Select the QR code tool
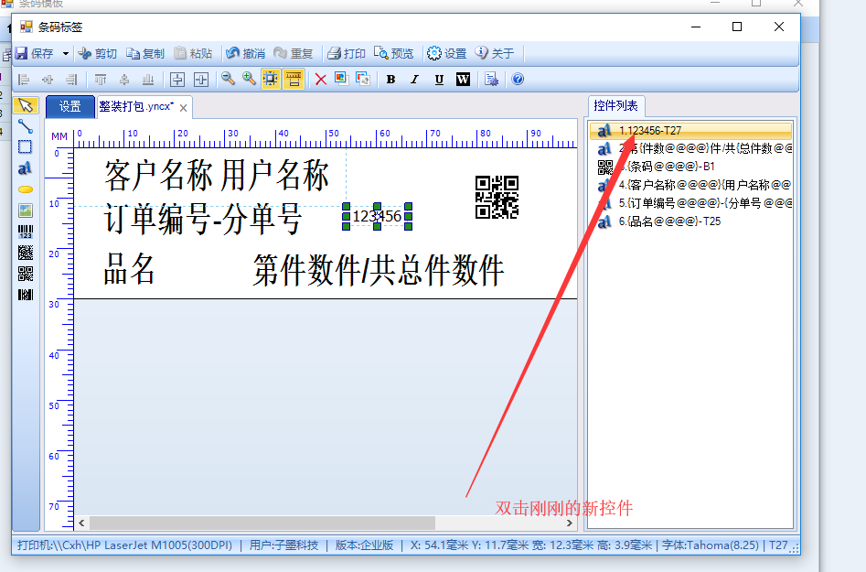866x572 pixels. pos(26,273)
